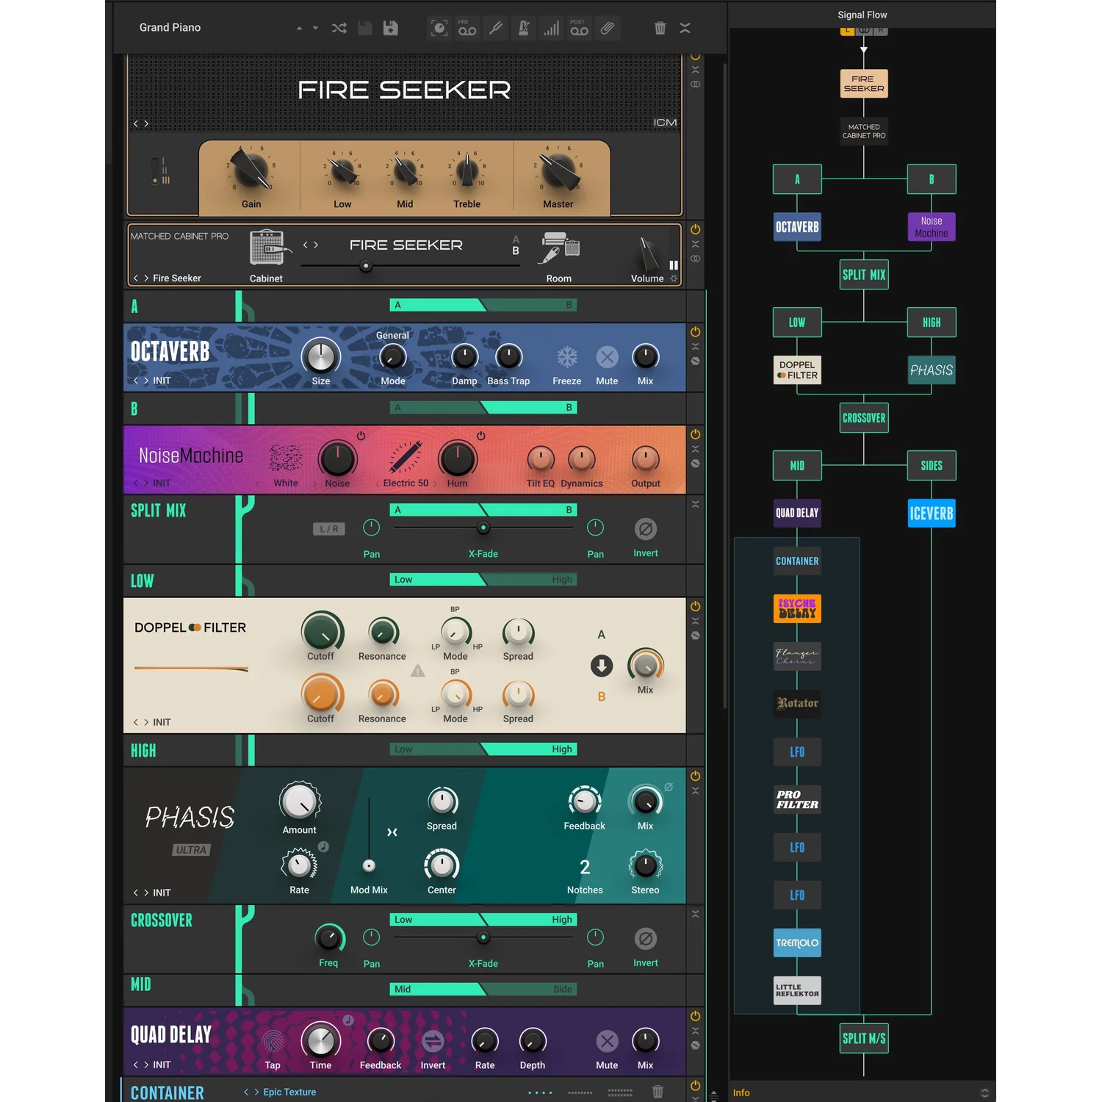
Task: Open the Electric 50 hum type selector
Action: coord(406,483)
